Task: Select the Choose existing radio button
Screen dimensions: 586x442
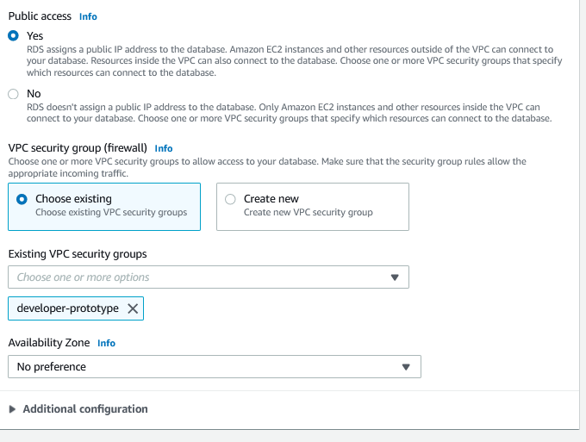Action: 22,199
